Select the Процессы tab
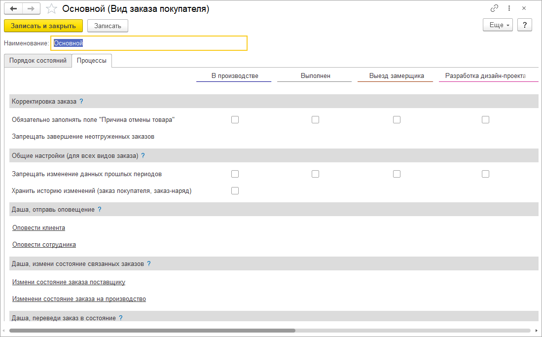The height and width of the screenshot is (337, 542). point(92,61)
